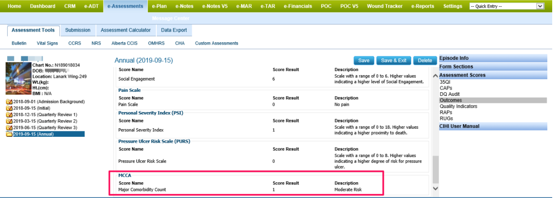Click open folder icon beside 2019-09-15 Annual

pyautogui.click(x=9, y=134)
